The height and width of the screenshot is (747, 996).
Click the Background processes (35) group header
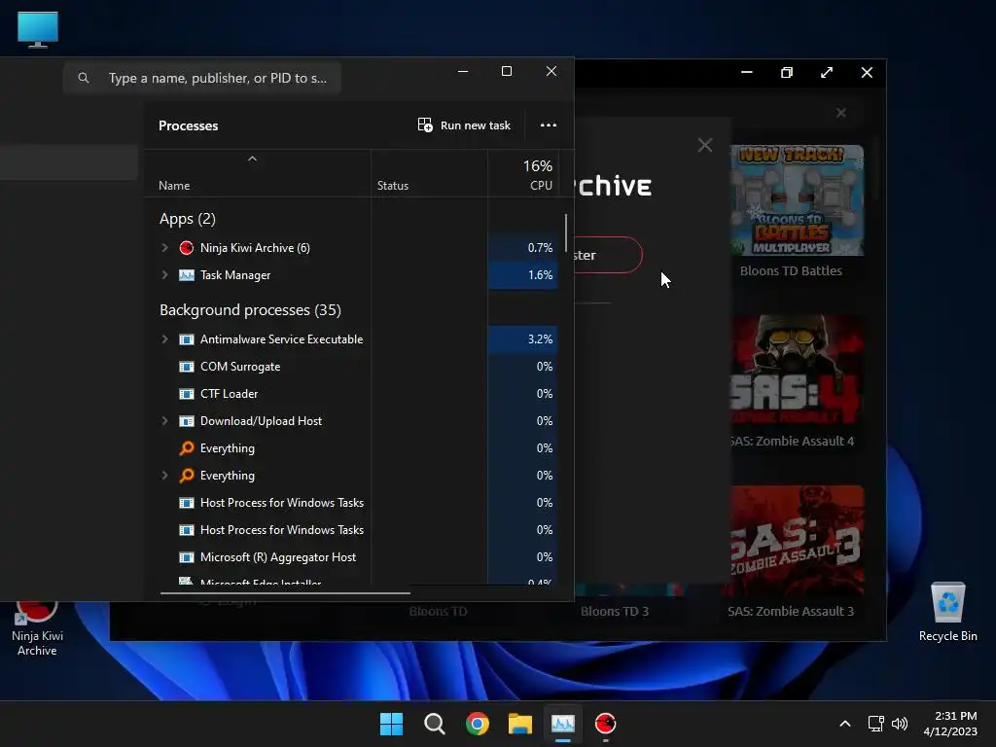250,310
